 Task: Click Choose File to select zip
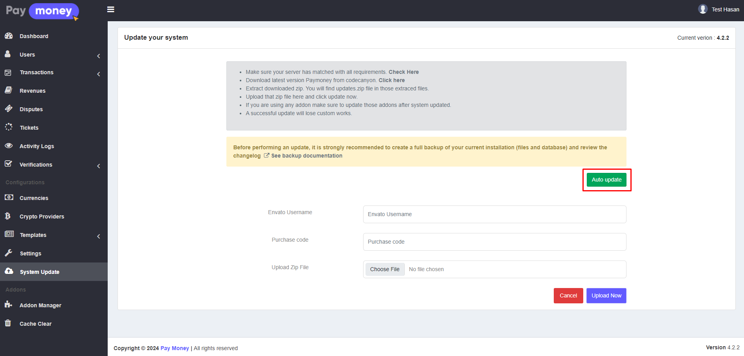point(385,269)
